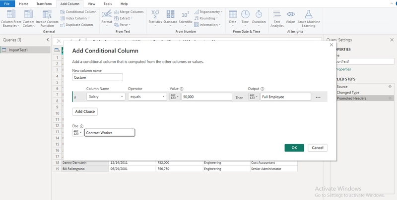The width and height of the screenshot is (397, 200).
Task: Collapse the ribbon with the chevron
Action: (392, 3)
